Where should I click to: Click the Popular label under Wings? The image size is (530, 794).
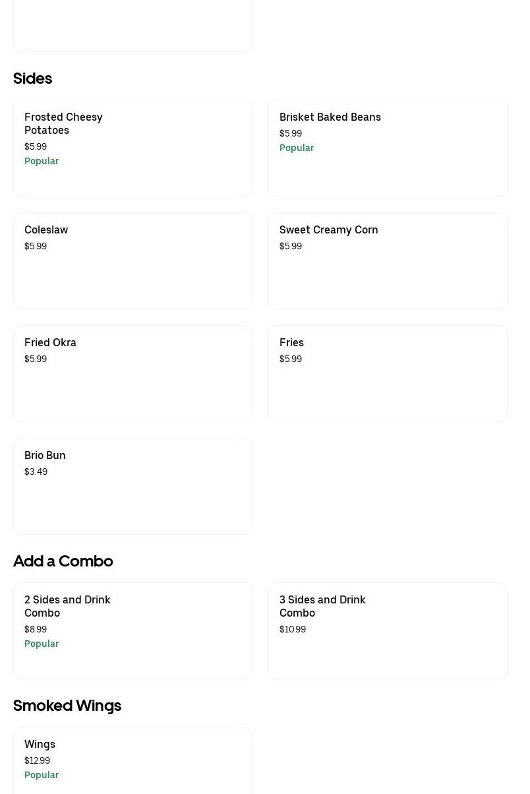42,775
